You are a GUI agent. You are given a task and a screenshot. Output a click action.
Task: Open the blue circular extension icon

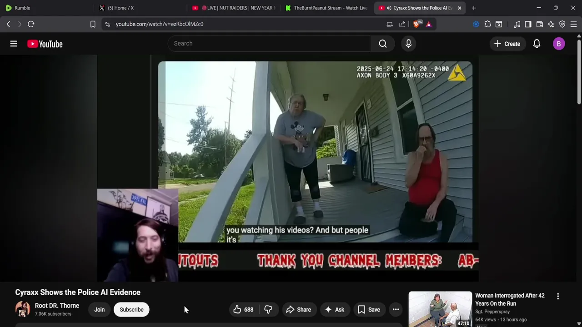click(476, 24)
